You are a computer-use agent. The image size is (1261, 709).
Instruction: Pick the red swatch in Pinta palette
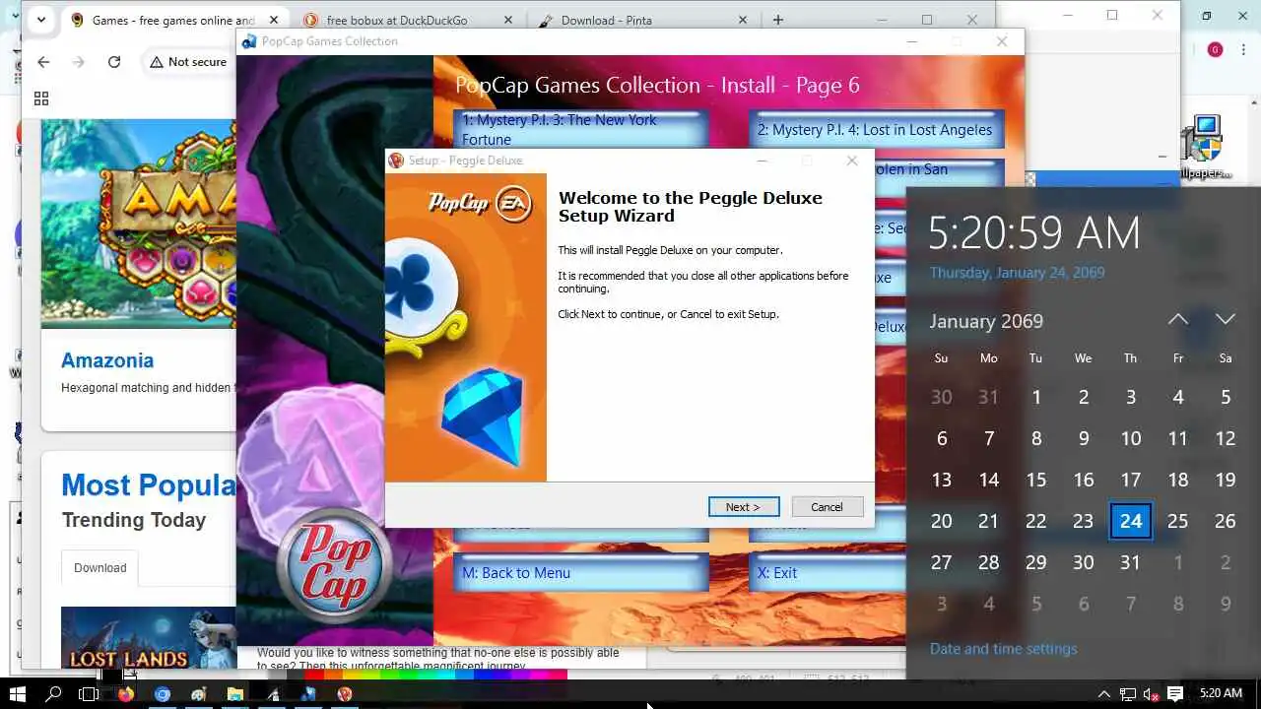(x=314, y=675)
